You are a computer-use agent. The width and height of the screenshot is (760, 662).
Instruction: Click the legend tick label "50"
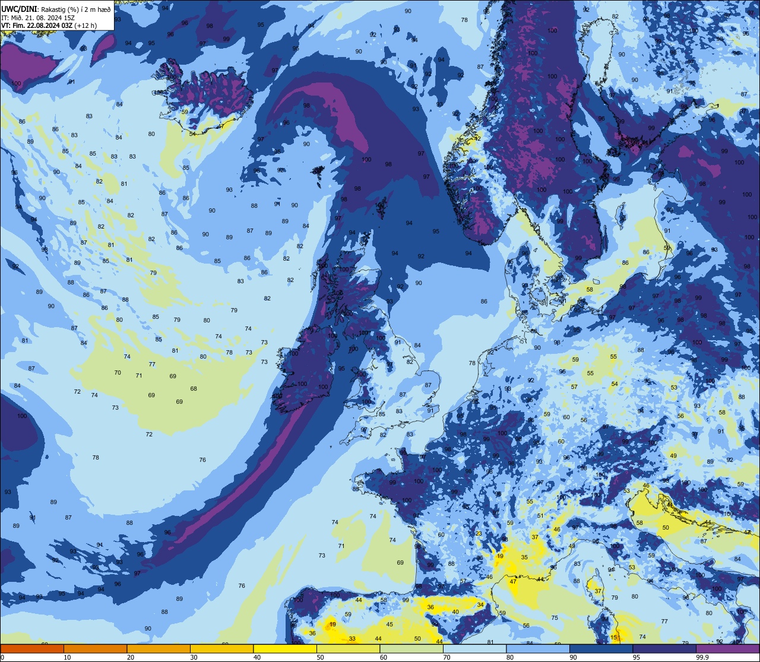pos(320,657)
